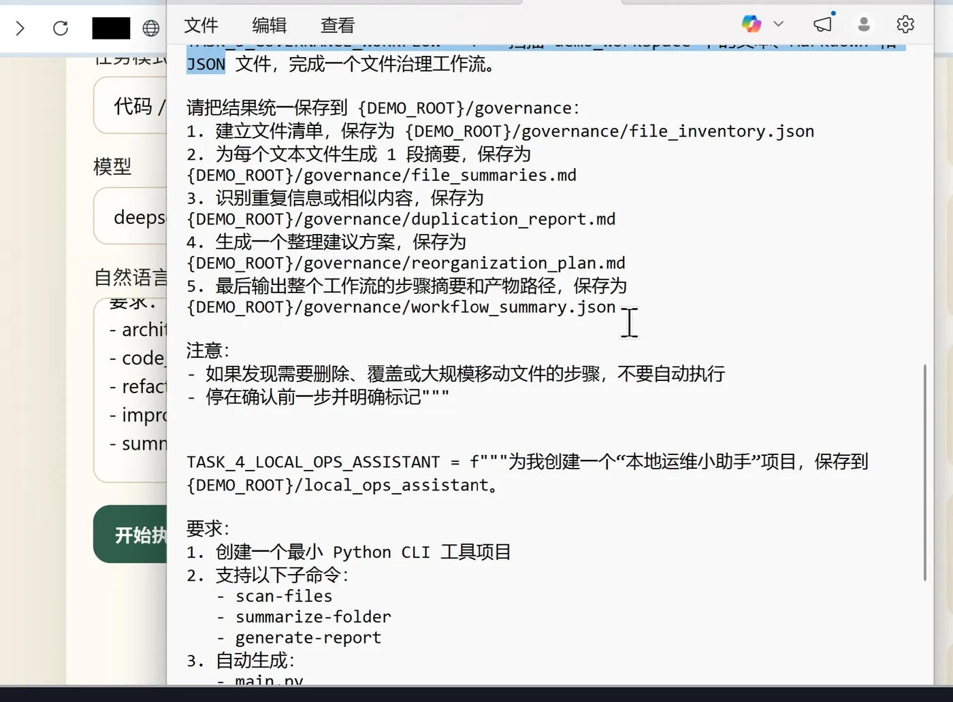Click the 要求: heading in Notepad

click(x=208, y=529)
